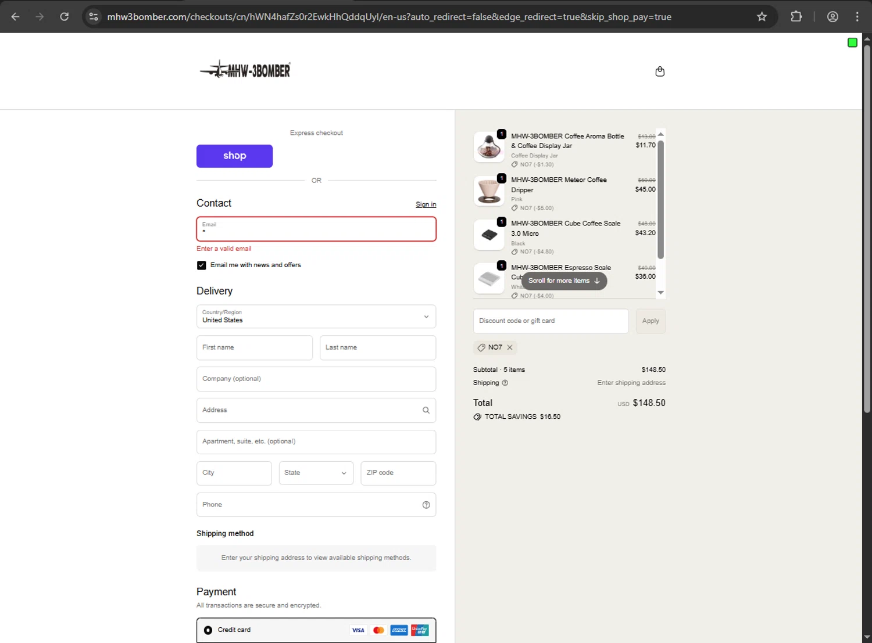Click the Address input field
Image resolution: width=872 pixels, height=643 pixels.
point(316,410)
